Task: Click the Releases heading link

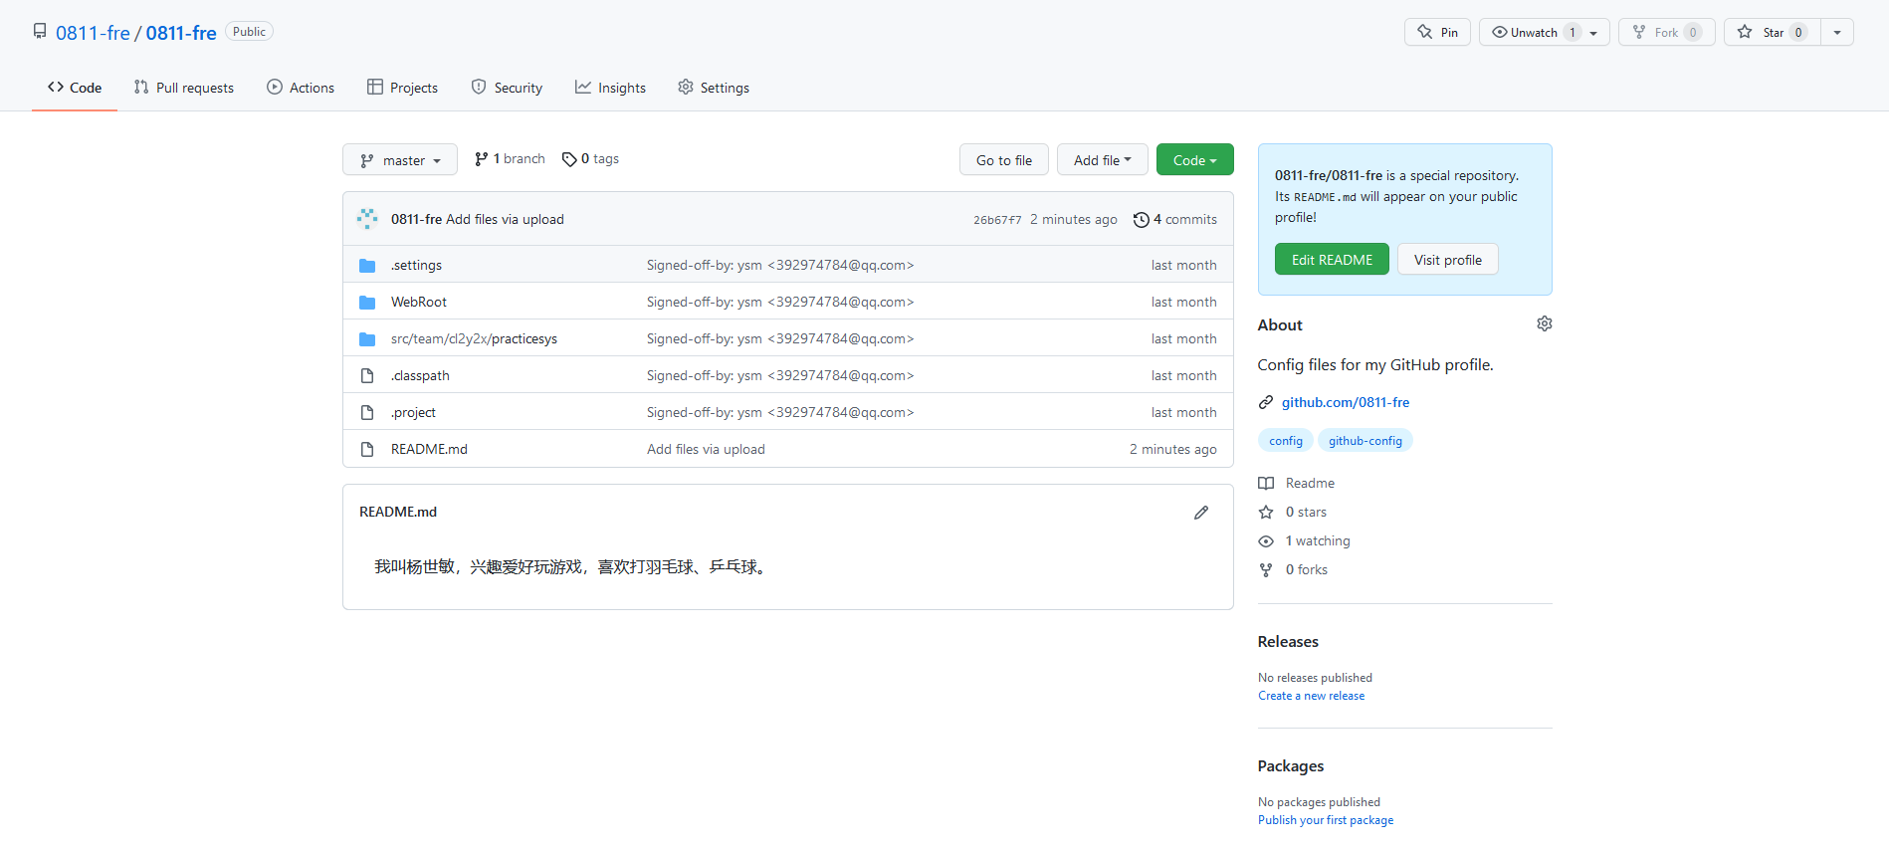Action: (1288, 642)
